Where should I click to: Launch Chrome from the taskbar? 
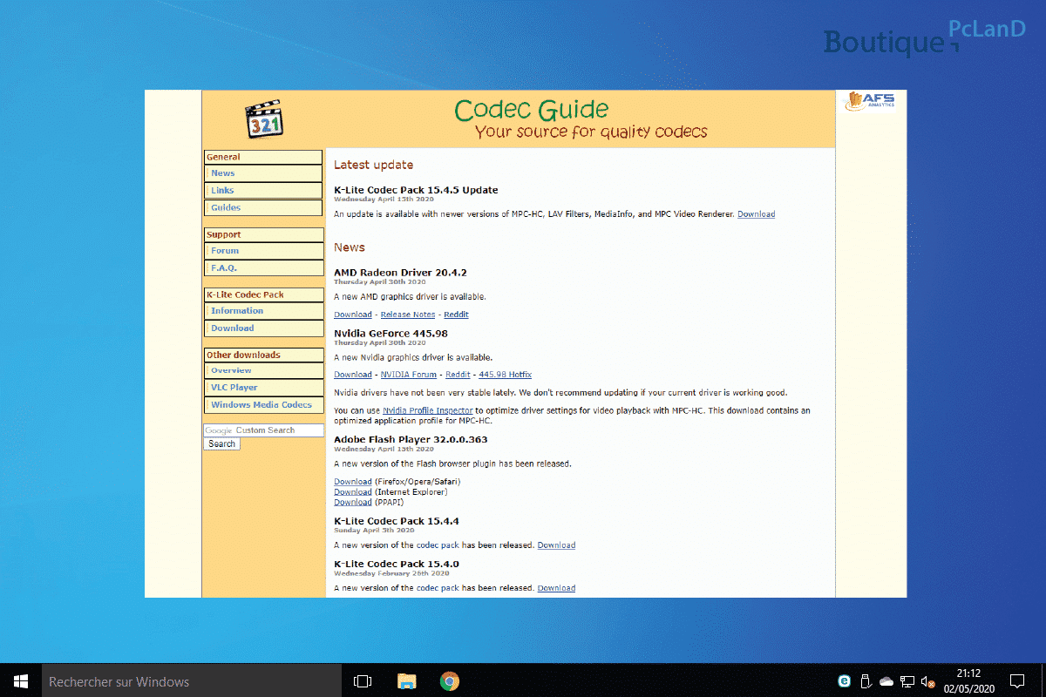click(449, 681)
